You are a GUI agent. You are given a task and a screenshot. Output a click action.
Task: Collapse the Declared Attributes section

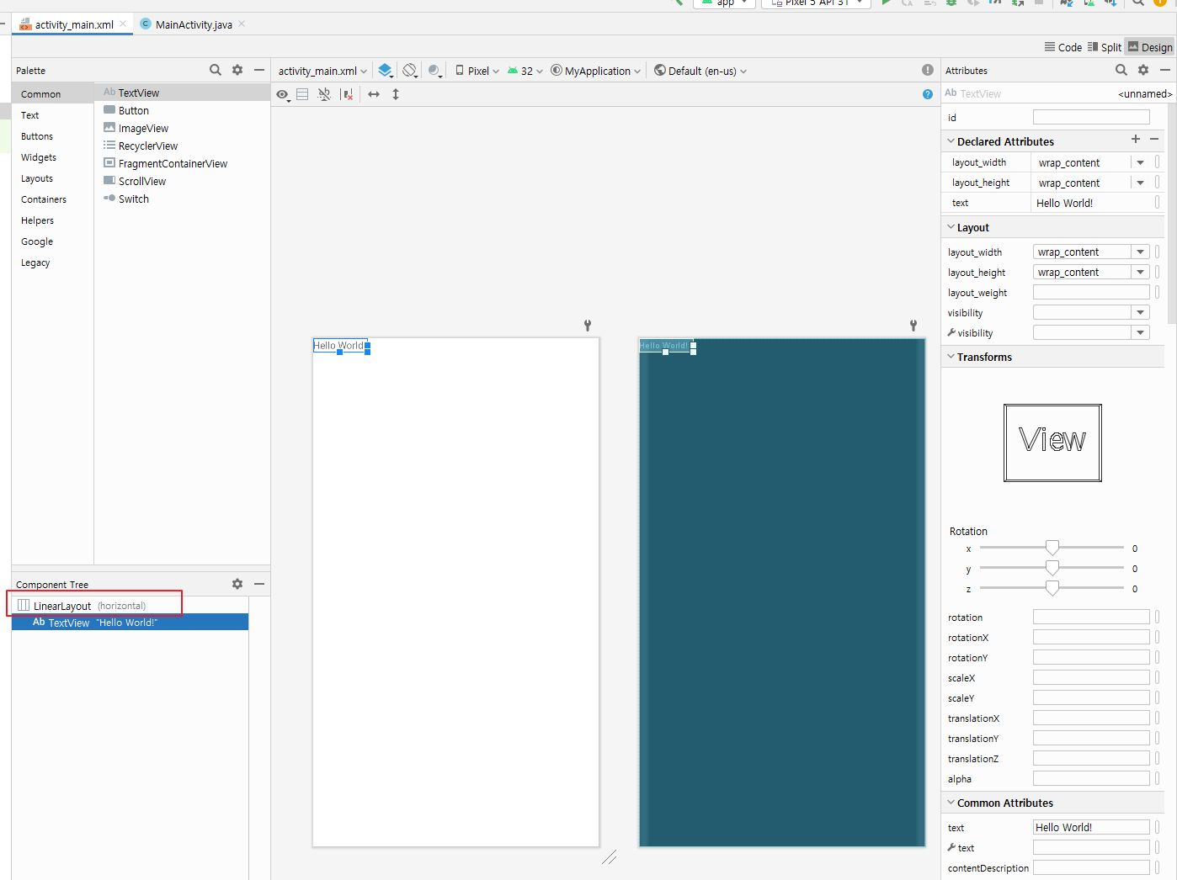pos(951,141)
